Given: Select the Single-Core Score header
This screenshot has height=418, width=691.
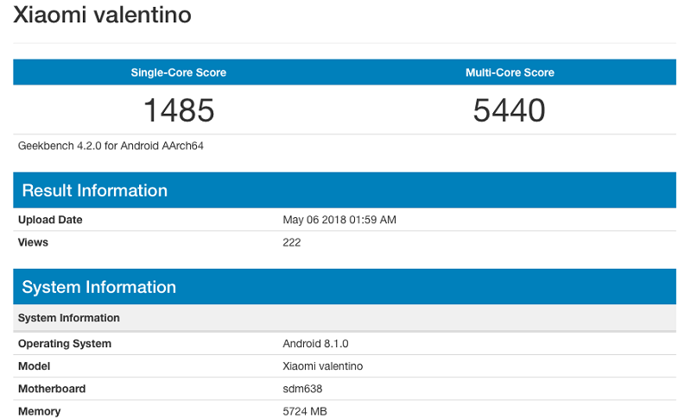Looking at the screenshot, I should (178, 72).
